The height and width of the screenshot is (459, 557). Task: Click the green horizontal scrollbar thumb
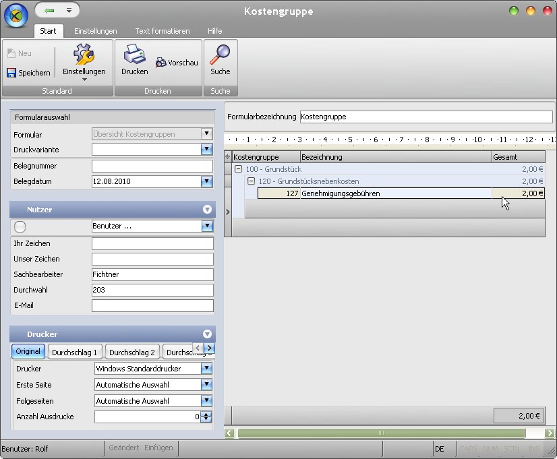click(381, 433)
